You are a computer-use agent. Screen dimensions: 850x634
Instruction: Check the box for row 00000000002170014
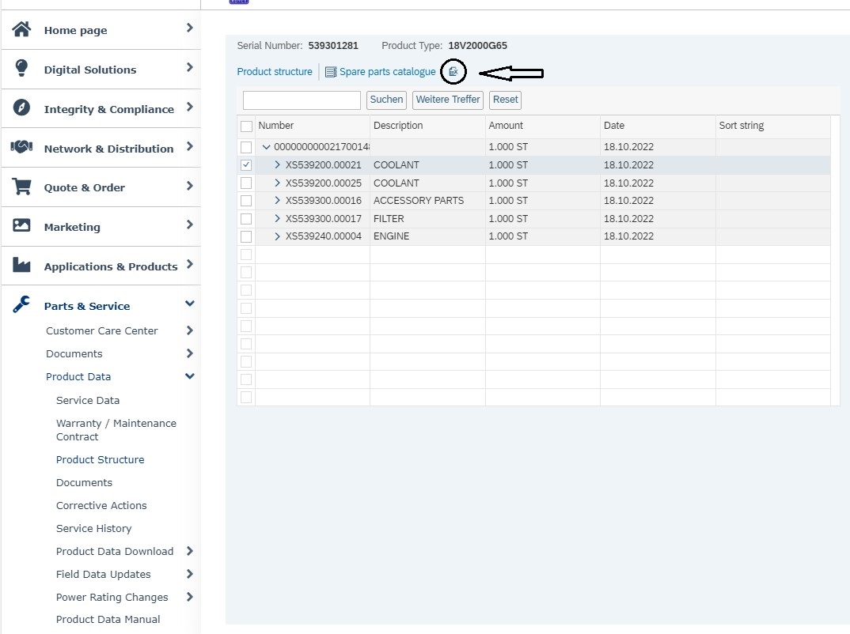point(246,147)
